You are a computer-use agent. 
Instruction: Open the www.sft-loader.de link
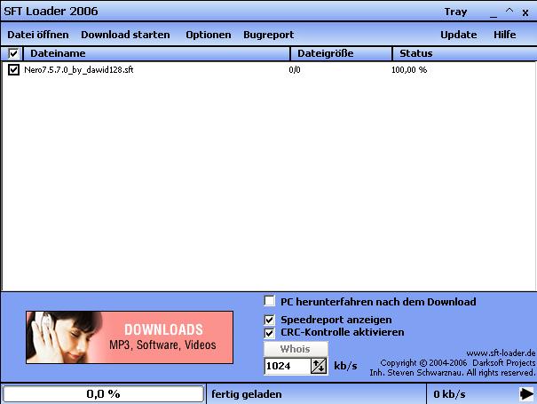tap(501, 353)
